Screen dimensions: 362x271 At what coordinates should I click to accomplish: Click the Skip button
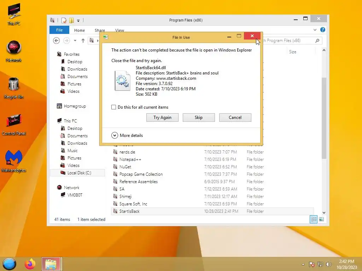(x=199, y=118)
